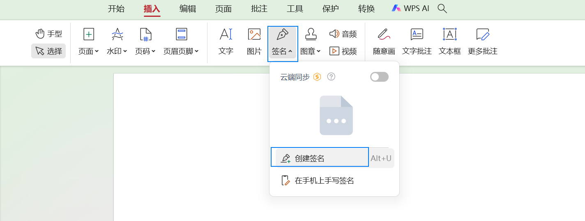Expand the 水印 dropdown arrow
This screenshot has width=585, height=221.
click(x=125, y=51)
